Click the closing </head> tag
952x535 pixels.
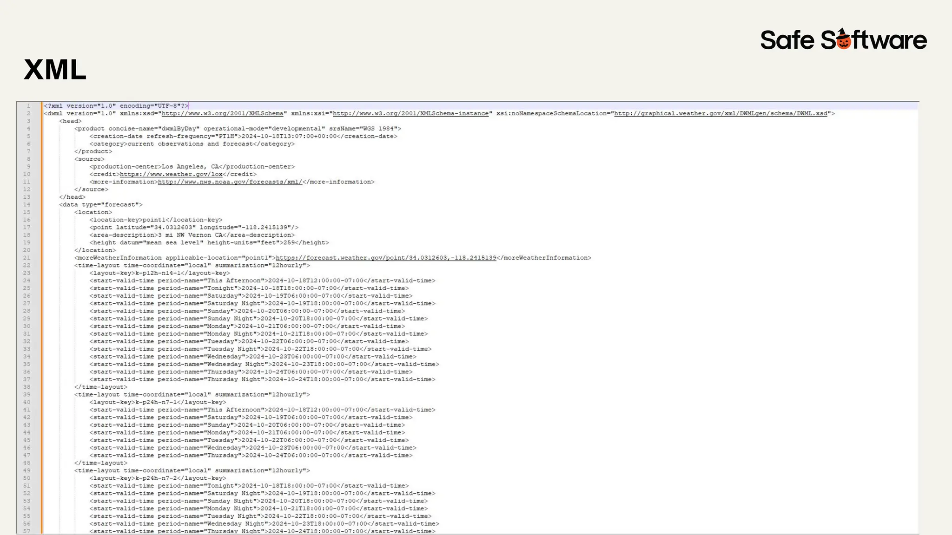(x=72, y=197)
